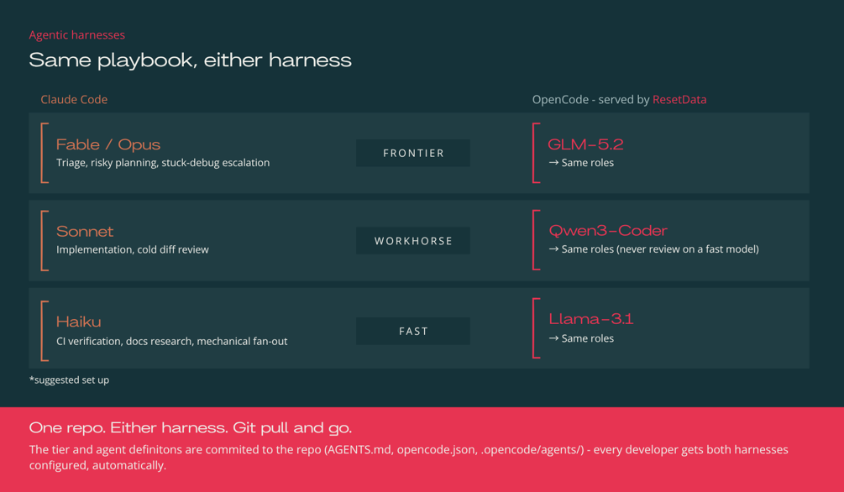Click the "Claude Code" column header

tap(74, 100)
